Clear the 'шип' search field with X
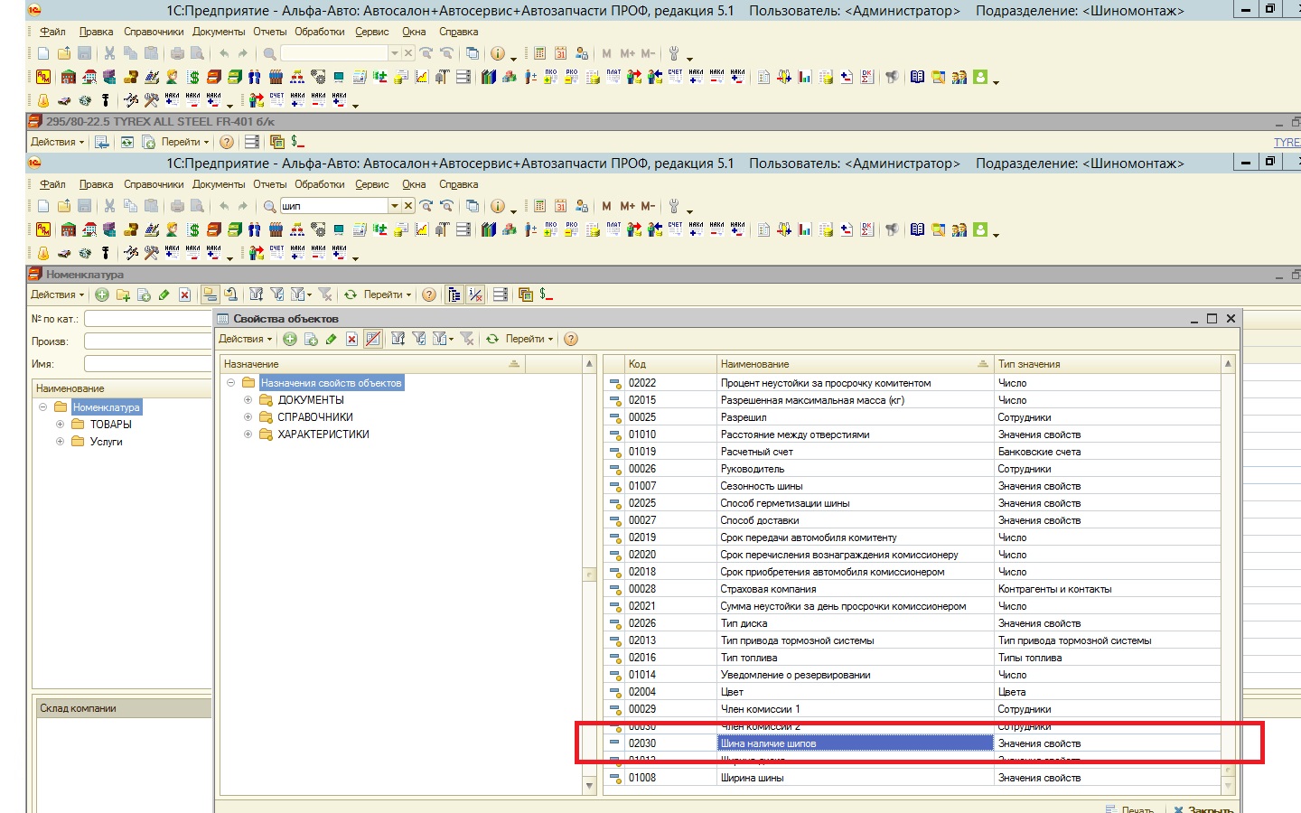 408,206
